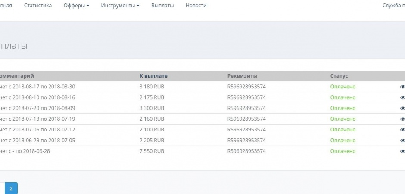Image resolution: width=405 pixels, height=194 pixels.
Task: Click Оплачено status in 2 100 RUB row
Action: tap(343, 130)
